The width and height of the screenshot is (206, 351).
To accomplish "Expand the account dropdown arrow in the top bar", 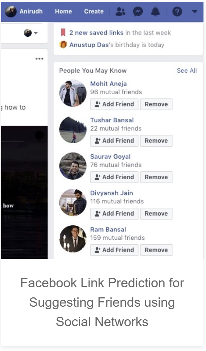I will point(194,12).
